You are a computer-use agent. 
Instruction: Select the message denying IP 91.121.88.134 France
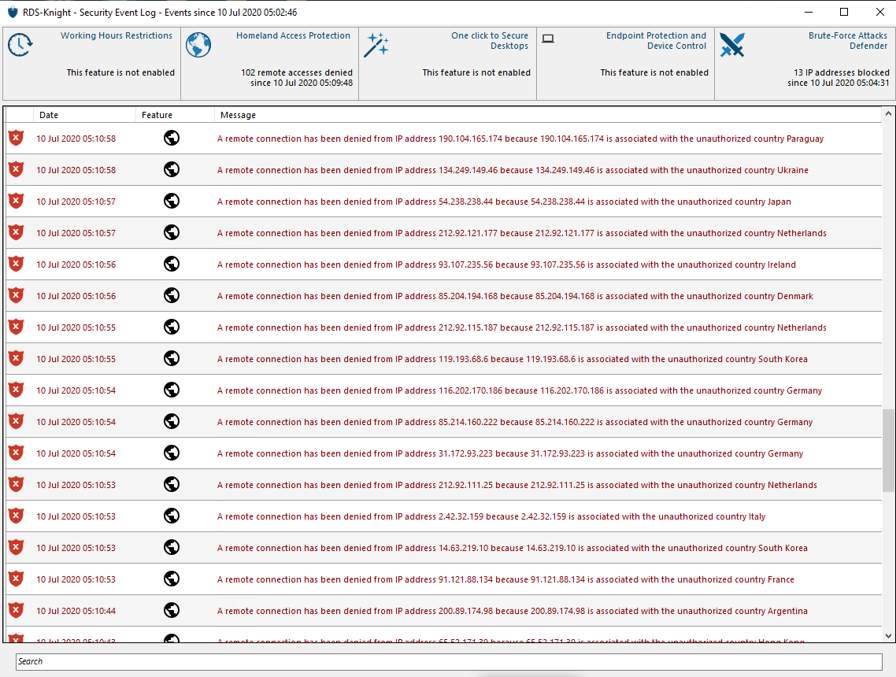(x=505, y=579)
